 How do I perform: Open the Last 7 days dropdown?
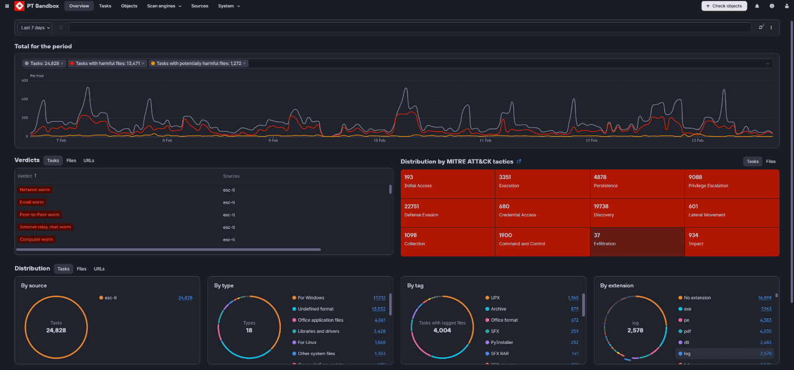tap(35, 27)
